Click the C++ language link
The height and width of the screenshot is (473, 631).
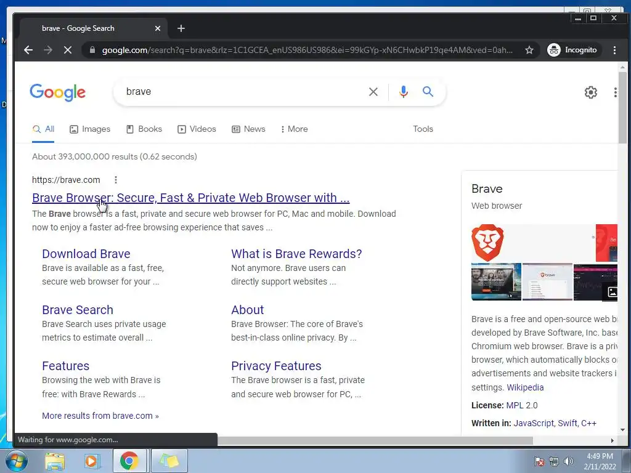point(588,423)
